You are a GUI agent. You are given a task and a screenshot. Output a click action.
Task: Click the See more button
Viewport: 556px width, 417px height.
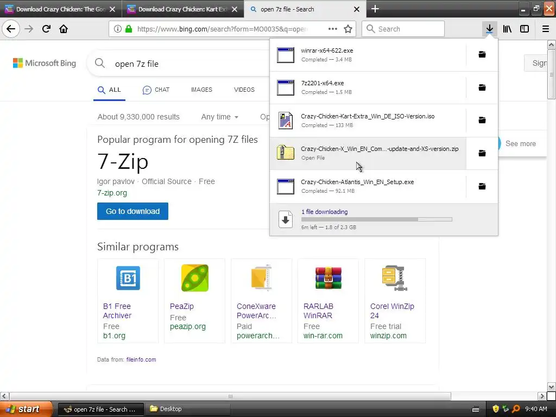coord(521,143)
